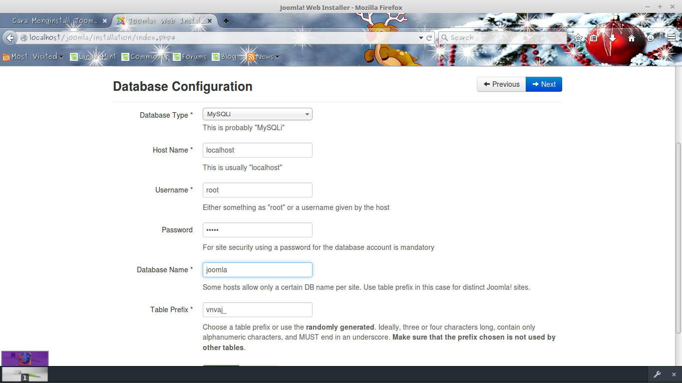Close the bottom panel with the x

(674, 375)
